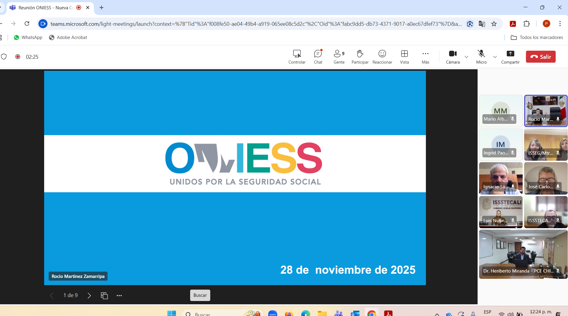Open the WhatsApp bookmark

click(x=28, y=37)
